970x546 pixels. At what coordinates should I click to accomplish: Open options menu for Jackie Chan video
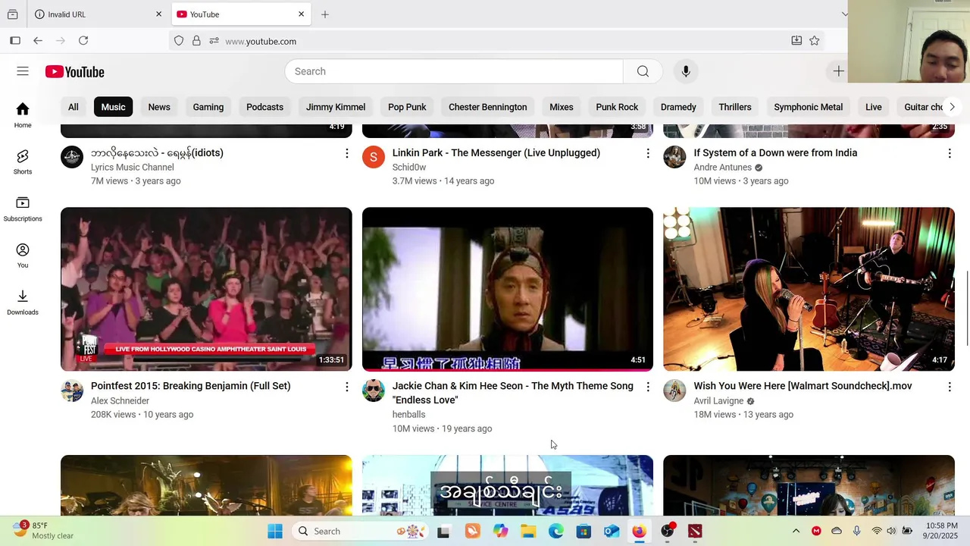point(648,387)
